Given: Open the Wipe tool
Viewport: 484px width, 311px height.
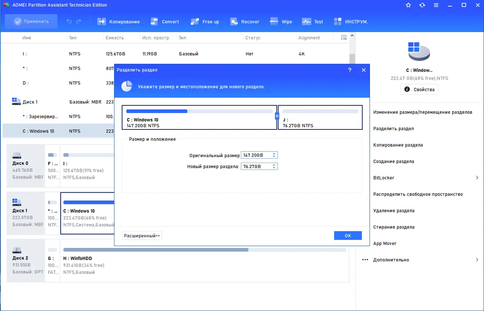Looking at the screenshot, I should [281, 22].
